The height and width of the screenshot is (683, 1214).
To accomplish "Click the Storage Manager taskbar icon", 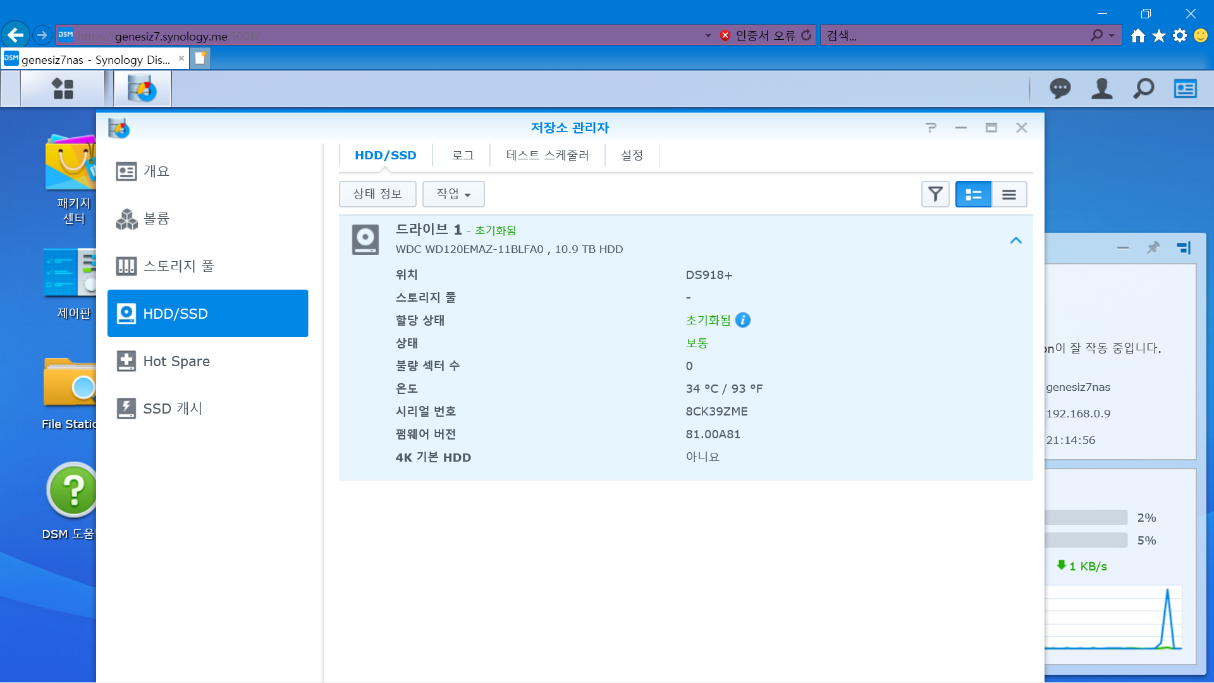I will (x=142, y=89).
